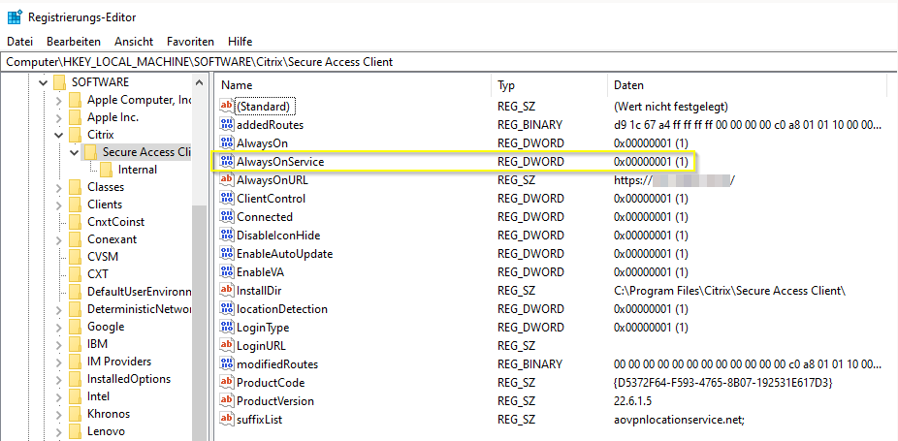Open the Datei menu
Image resolution: width=898 pixels, height=441 pixels.
20,42
